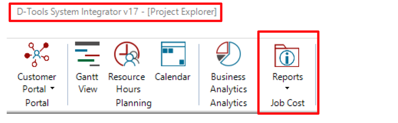Click the Calendar text label

click(173, 77)
